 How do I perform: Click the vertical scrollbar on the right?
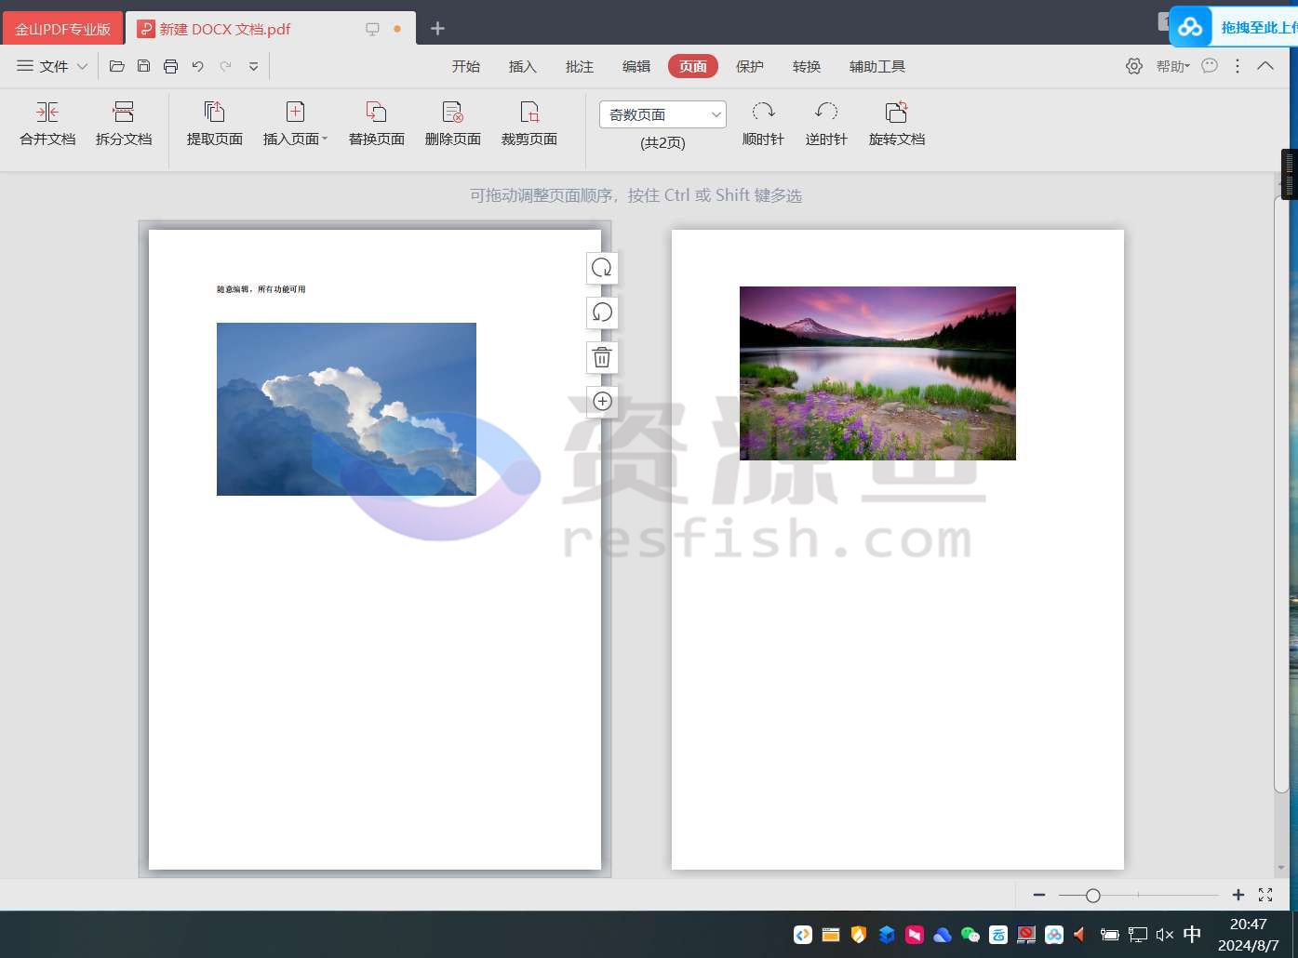1281,493
